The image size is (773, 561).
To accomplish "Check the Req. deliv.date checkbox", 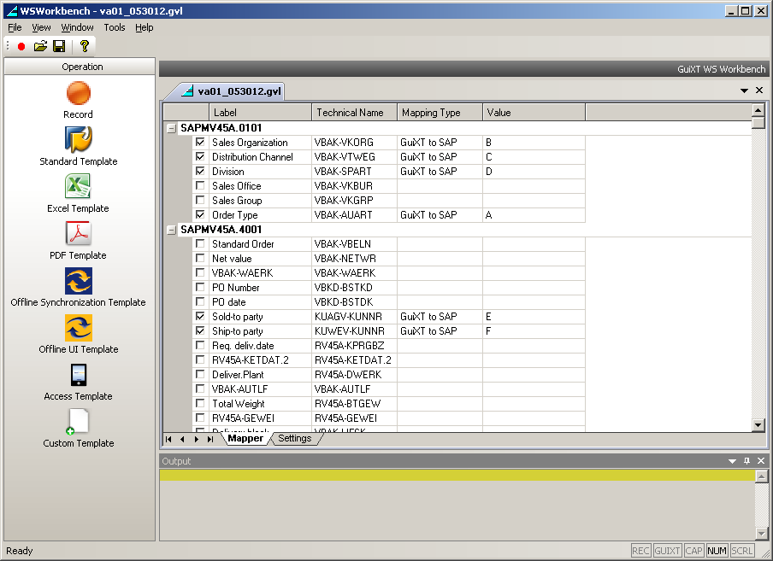I will click(x=200, y=345).
